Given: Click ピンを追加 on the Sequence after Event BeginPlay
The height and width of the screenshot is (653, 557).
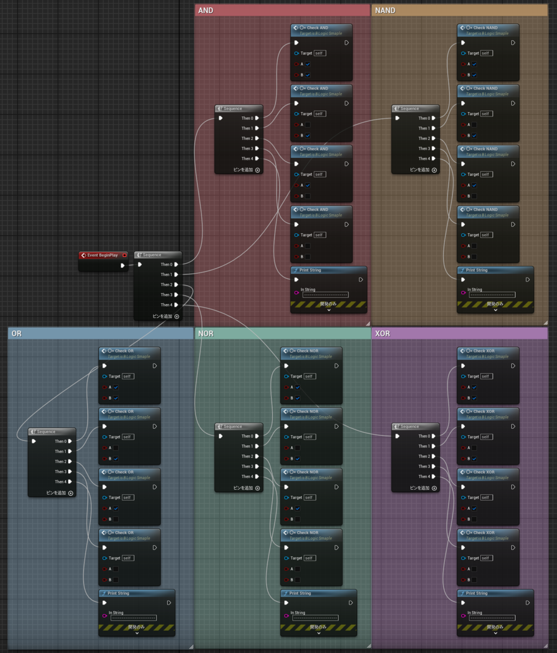Looking at the screenshot, I should click(163, 316).
